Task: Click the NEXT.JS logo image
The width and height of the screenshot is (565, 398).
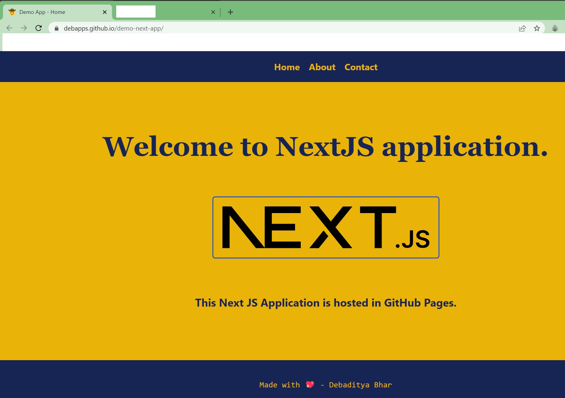Action: pos(326,227)
